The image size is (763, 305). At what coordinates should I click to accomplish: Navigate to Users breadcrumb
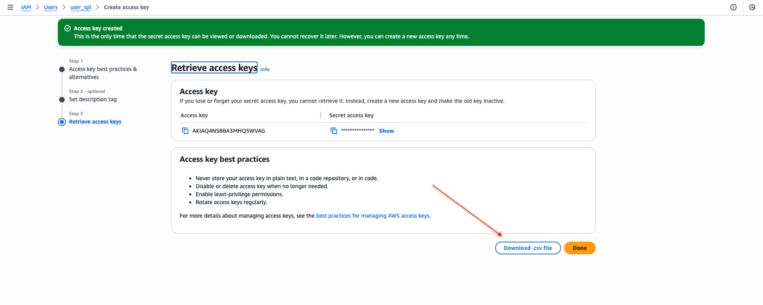pyautogui.click(x=50, y=7)
